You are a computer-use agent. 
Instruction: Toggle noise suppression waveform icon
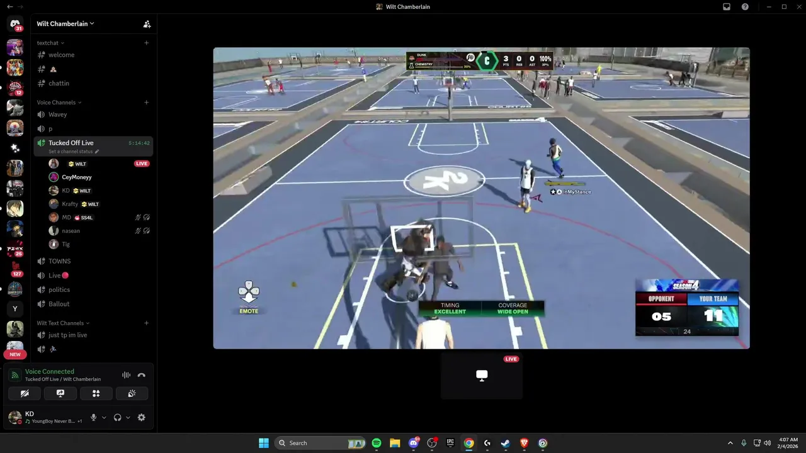[x=126, y=375]
